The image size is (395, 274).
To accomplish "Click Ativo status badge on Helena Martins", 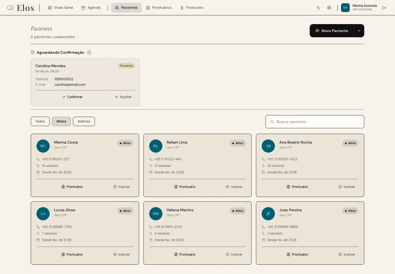I will coord(238,211).
